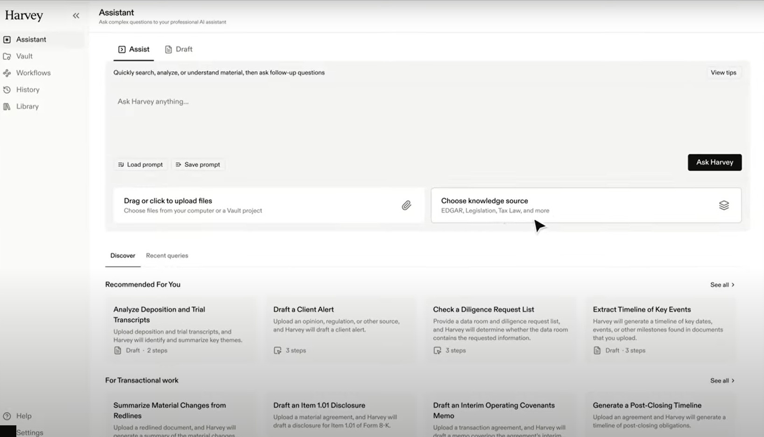This screenshot has height=437, width=764.
Task: Click the Vault folder icon in the sidebar
Action: 7,56
